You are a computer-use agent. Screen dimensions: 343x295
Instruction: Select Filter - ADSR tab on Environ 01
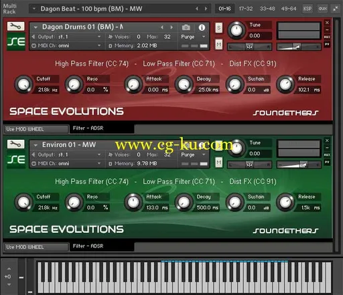(x=102, y=246)
